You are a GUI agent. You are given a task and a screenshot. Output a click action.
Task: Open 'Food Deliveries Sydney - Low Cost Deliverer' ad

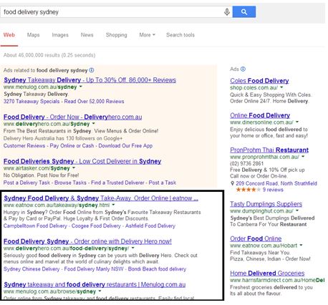coord(82,161)
